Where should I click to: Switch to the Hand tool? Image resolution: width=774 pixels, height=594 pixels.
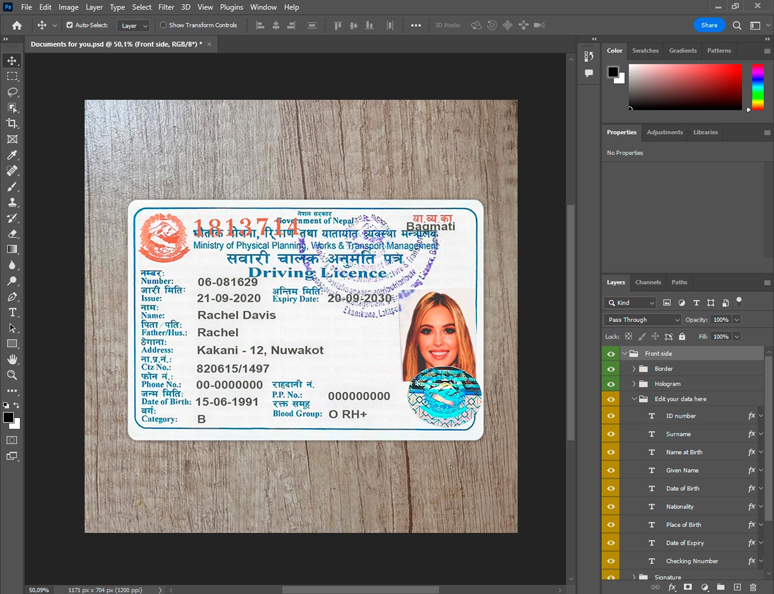[12, 359]
